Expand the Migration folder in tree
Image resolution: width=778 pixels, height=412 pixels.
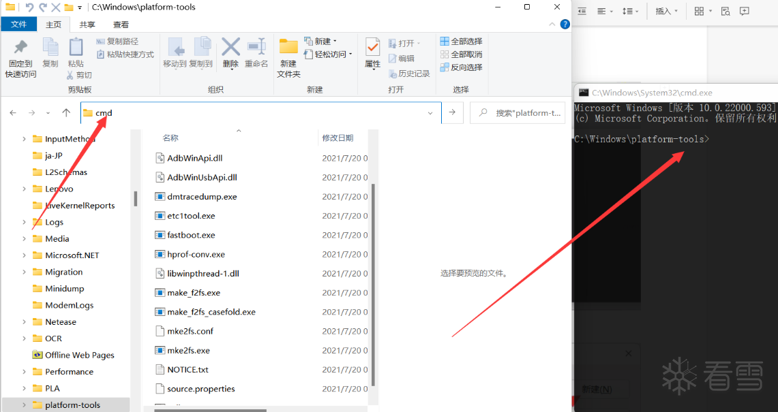(24, 272)
